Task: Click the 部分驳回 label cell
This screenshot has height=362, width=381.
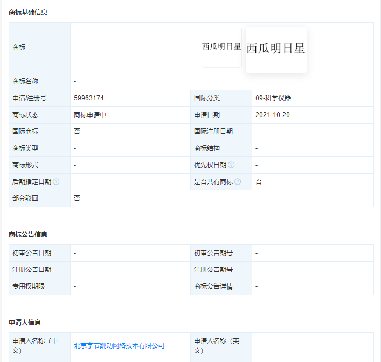Action: [39, 199]
